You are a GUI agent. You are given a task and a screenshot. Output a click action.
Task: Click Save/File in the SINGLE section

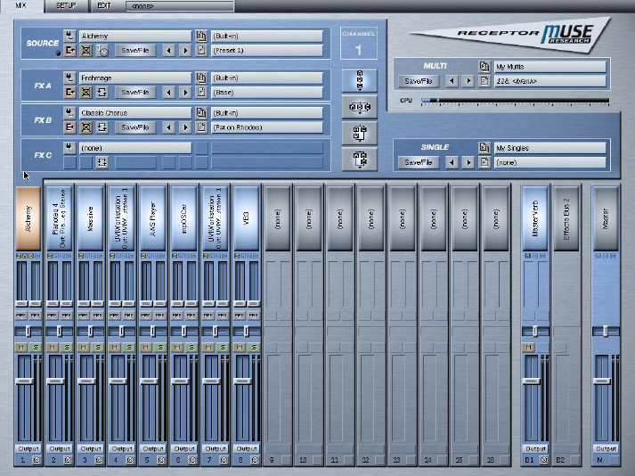coord(419,162)
